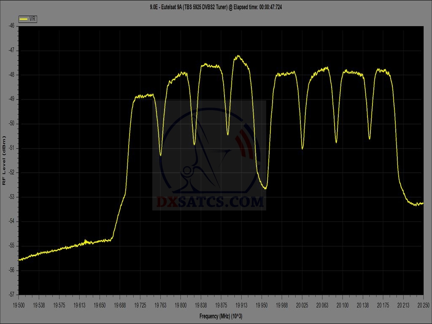Click the -50 dBm axis tick label
The width and height of the screenshot is (432, 324).
[x=12, y=124]
